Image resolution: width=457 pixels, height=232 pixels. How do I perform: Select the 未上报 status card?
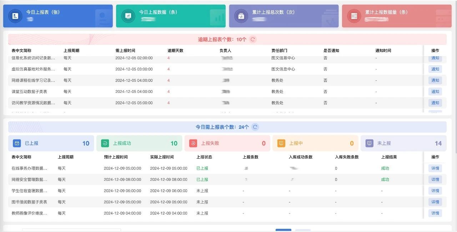(403, 143)
